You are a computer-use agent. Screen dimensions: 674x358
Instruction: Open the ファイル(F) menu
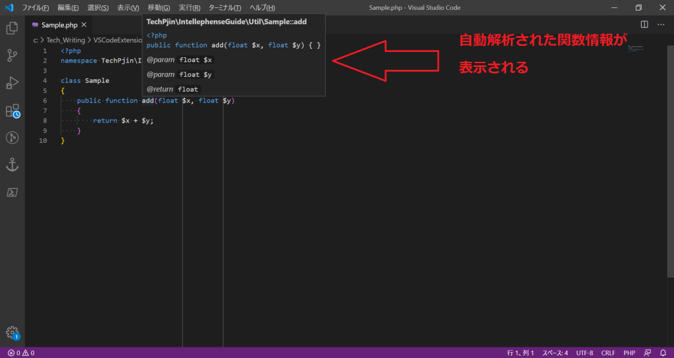tap(36, 8)
